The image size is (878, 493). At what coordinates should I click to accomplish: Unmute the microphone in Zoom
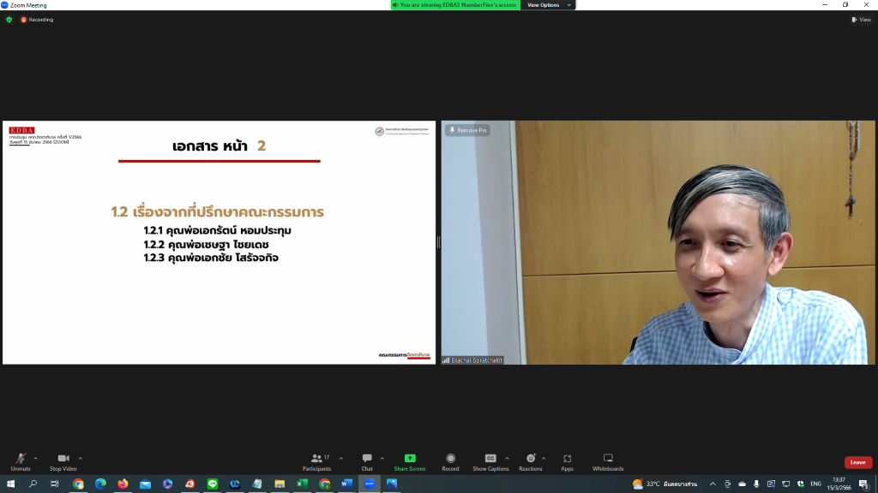tap(21, 461)
